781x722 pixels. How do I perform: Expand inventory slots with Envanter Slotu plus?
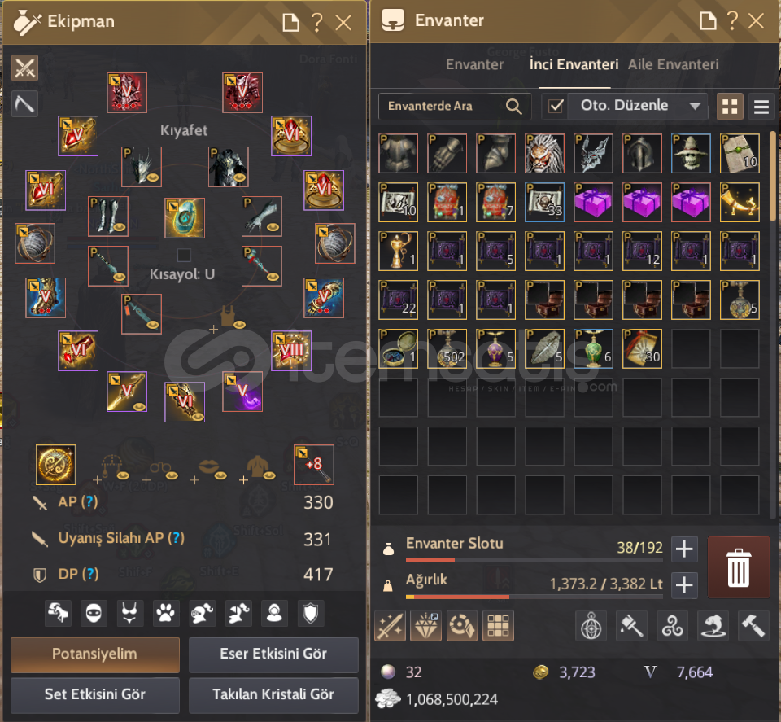click(684, 549)
